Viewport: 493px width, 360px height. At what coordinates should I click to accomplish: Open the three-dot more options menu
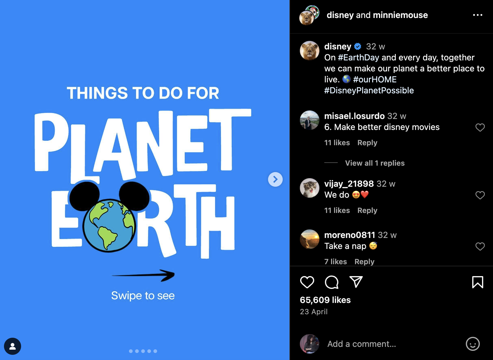coord(477,15)
